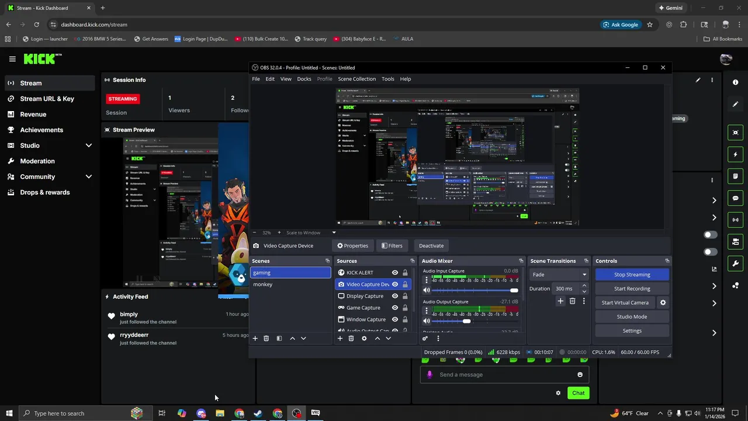
Task: Open OBS Tools menu
Action: (388, 79)
